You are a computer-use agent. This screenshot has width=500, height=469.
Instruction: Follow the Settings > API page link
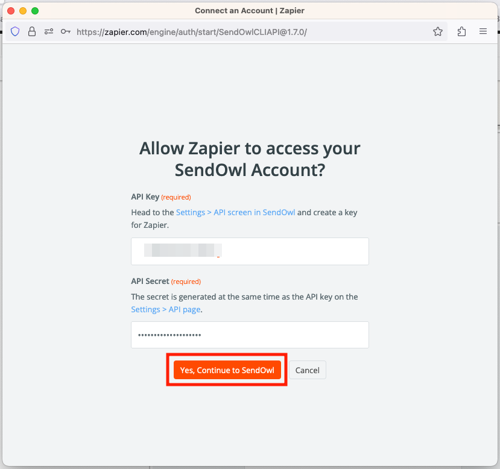(166, 310)
